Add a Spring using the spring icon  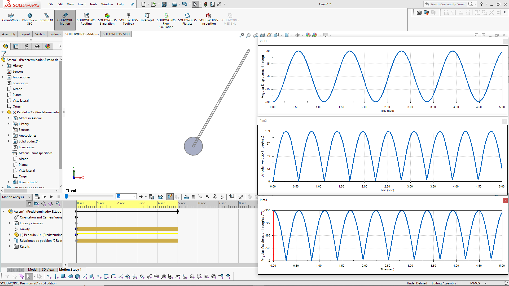[x=194, y=197]
